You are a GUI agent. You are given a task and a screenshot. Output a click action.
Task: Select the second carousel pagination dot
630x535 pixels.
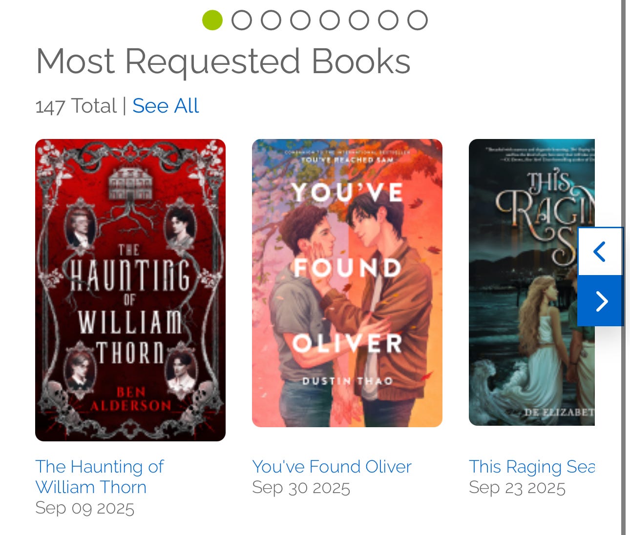click(x=242, y=20)
